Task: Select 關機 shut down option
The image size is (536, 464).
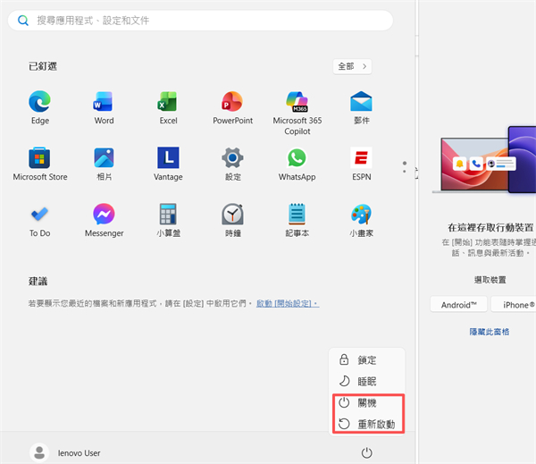Action: pos(367,402)
